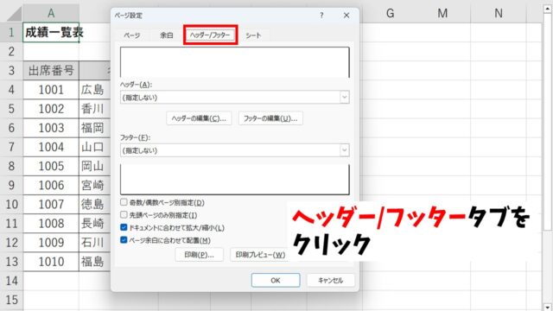
Task: Open 印刷プレビュー(W)
Action: [x=260, y=255]
